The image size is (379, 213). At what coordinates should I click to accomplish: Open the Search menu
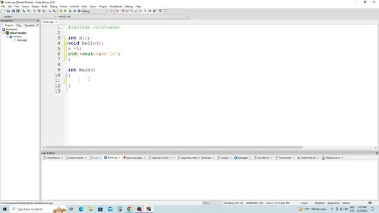(x=25, y=7)
